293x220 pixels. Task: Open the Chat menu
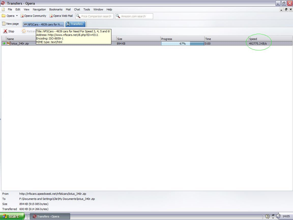click(77, 9)
